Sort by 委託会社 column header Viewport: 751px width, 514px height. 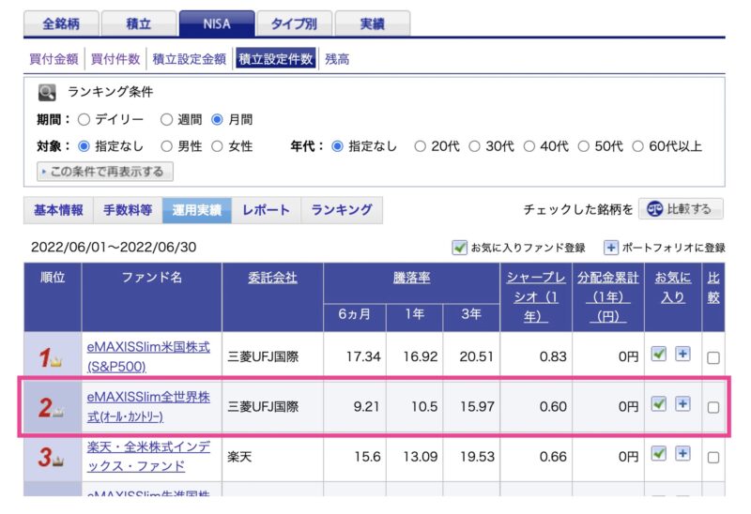tap(272, 278)
